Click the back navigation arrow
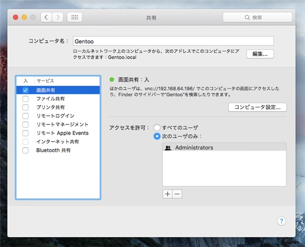305x247 pixels. click(46, 17)
